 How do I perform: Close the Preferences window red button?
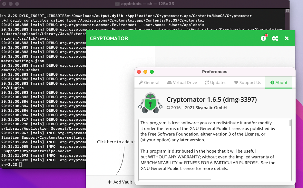(139, 72)
